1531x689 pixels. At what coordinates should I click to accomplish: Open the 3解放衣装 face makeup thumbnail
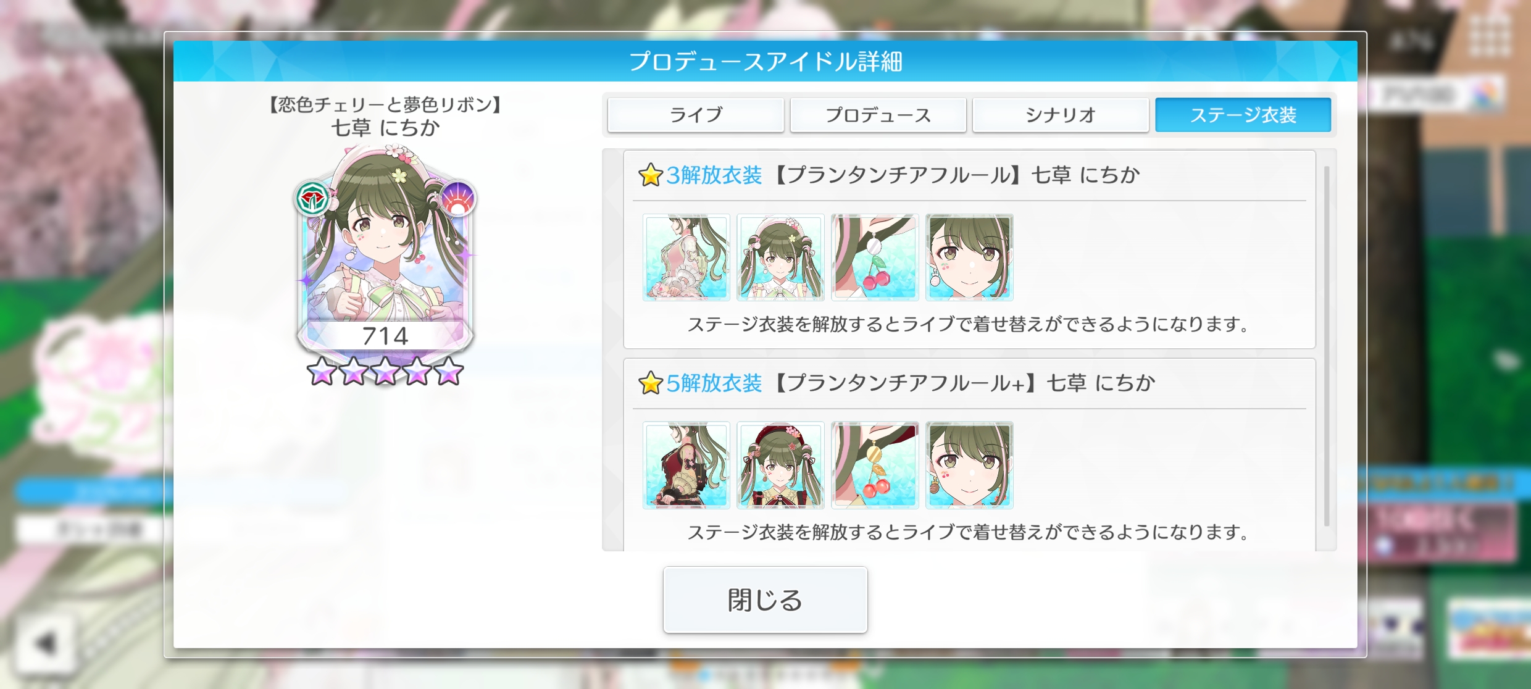969,257
